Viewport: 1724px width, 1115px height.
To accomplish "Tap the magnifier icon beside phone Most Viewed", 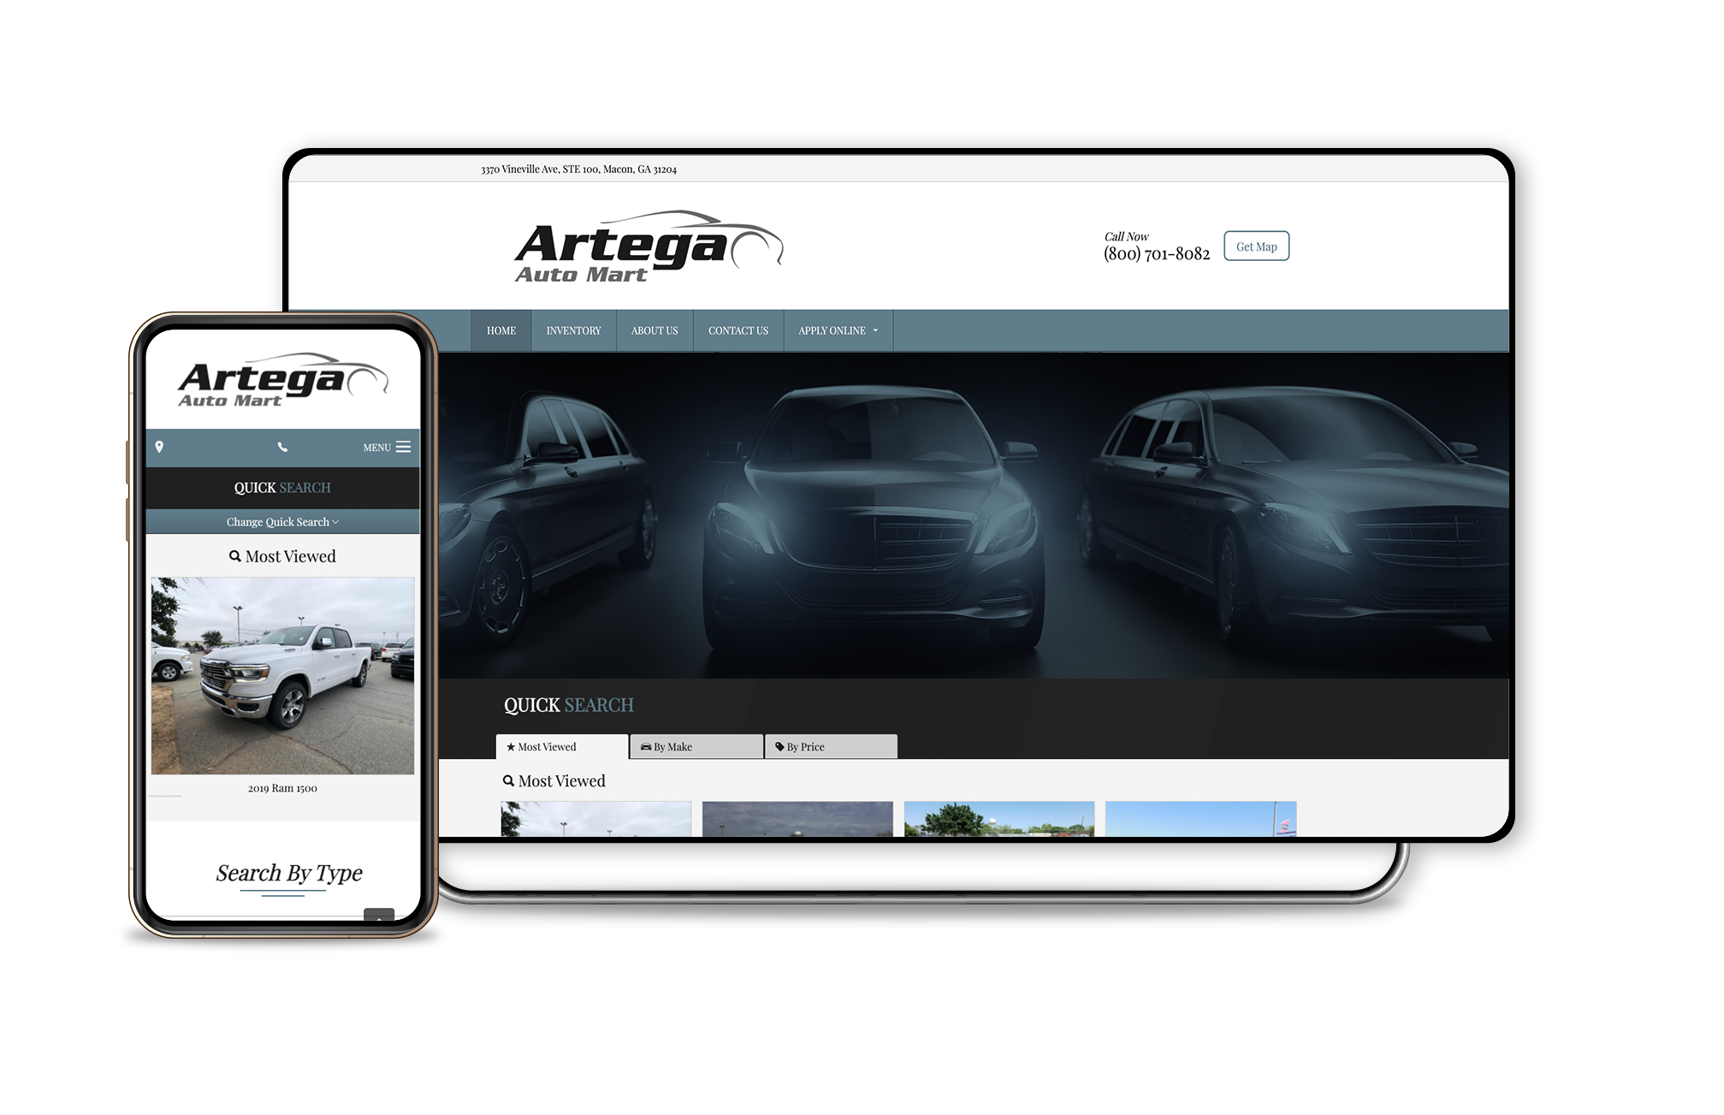I will [234, 556].
